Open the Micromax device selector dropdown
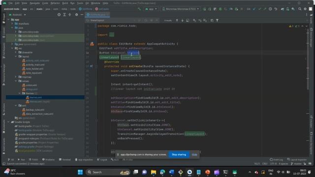 181,9
